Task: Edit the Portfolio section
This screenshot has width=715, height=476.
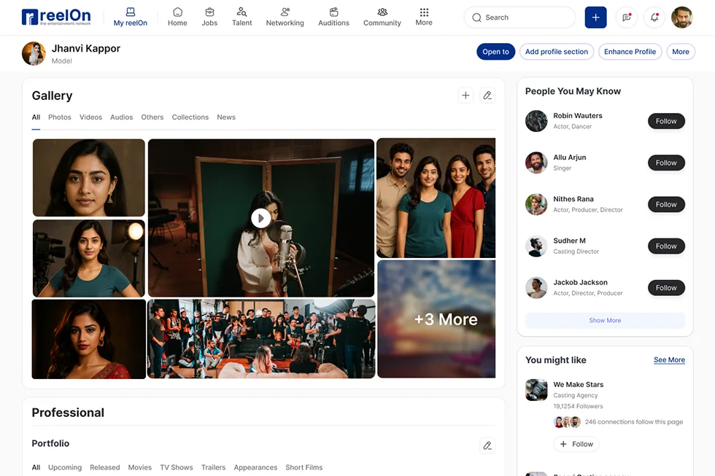Action: [x=488, y=445]
